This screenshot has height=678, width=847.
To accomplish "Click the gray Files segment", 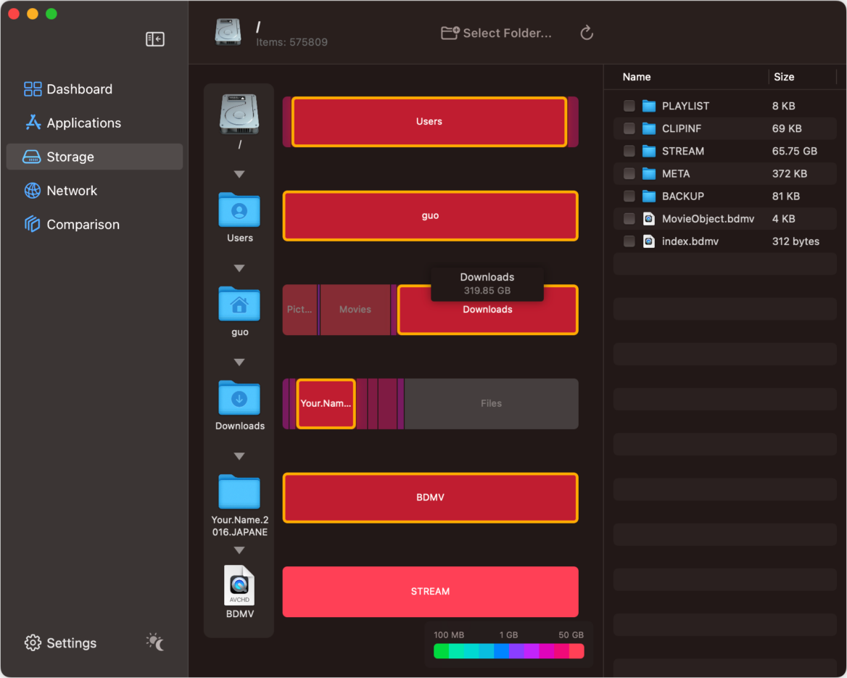I will [491, 404].
